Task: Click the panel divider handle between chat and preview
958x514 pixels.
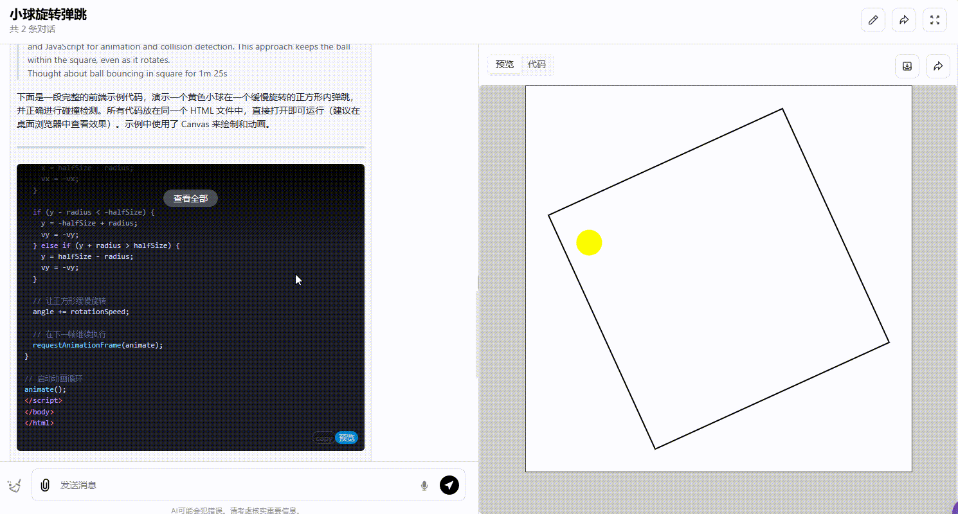Action: (478, 283)
